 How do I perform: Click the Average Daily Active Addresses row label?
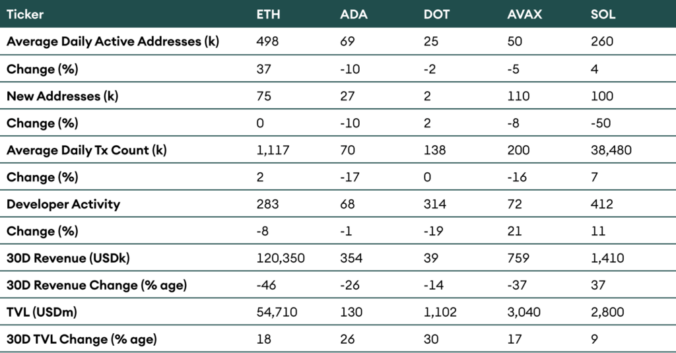113,42
